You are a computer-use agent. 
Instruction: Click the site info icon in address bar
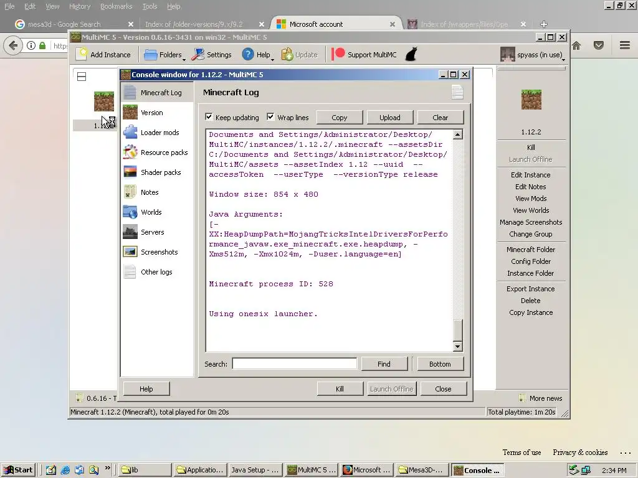click(31, 45)
